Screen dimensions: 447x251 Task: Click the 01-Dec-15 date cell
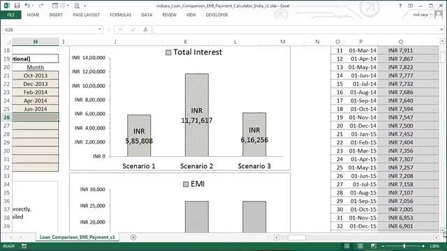click(361, 226)
